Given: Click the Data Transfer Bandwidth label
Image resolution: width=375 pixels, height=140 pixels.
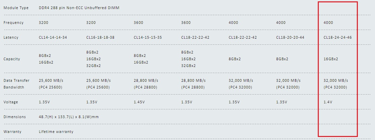Looking at the screenshot, I should click(x=16, y=84).
